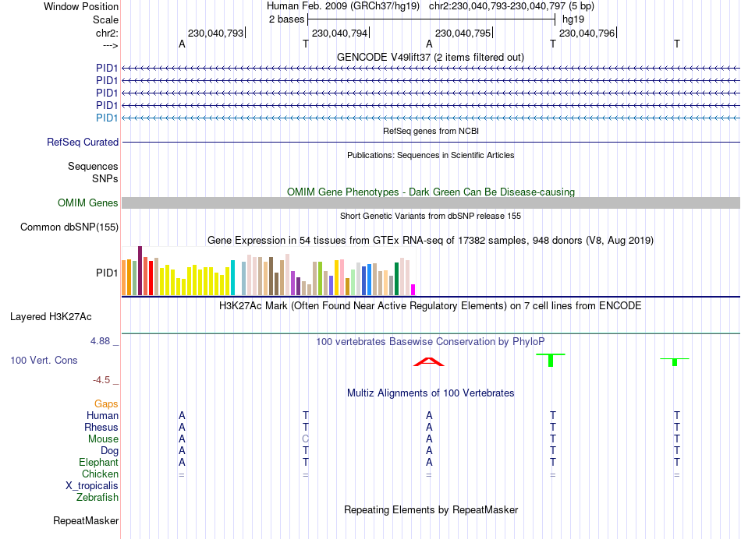Select the chr2: ruler label
This screenshot has height=539, width=741.
click(107, 33)
